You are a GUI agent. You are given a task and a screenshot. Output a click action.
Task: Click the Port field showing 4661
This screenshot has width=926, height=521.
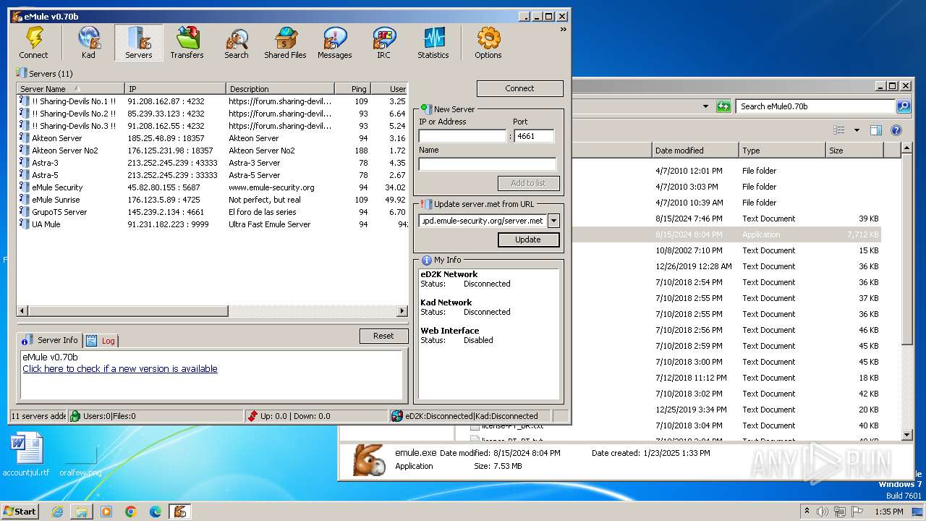[534, 136]
